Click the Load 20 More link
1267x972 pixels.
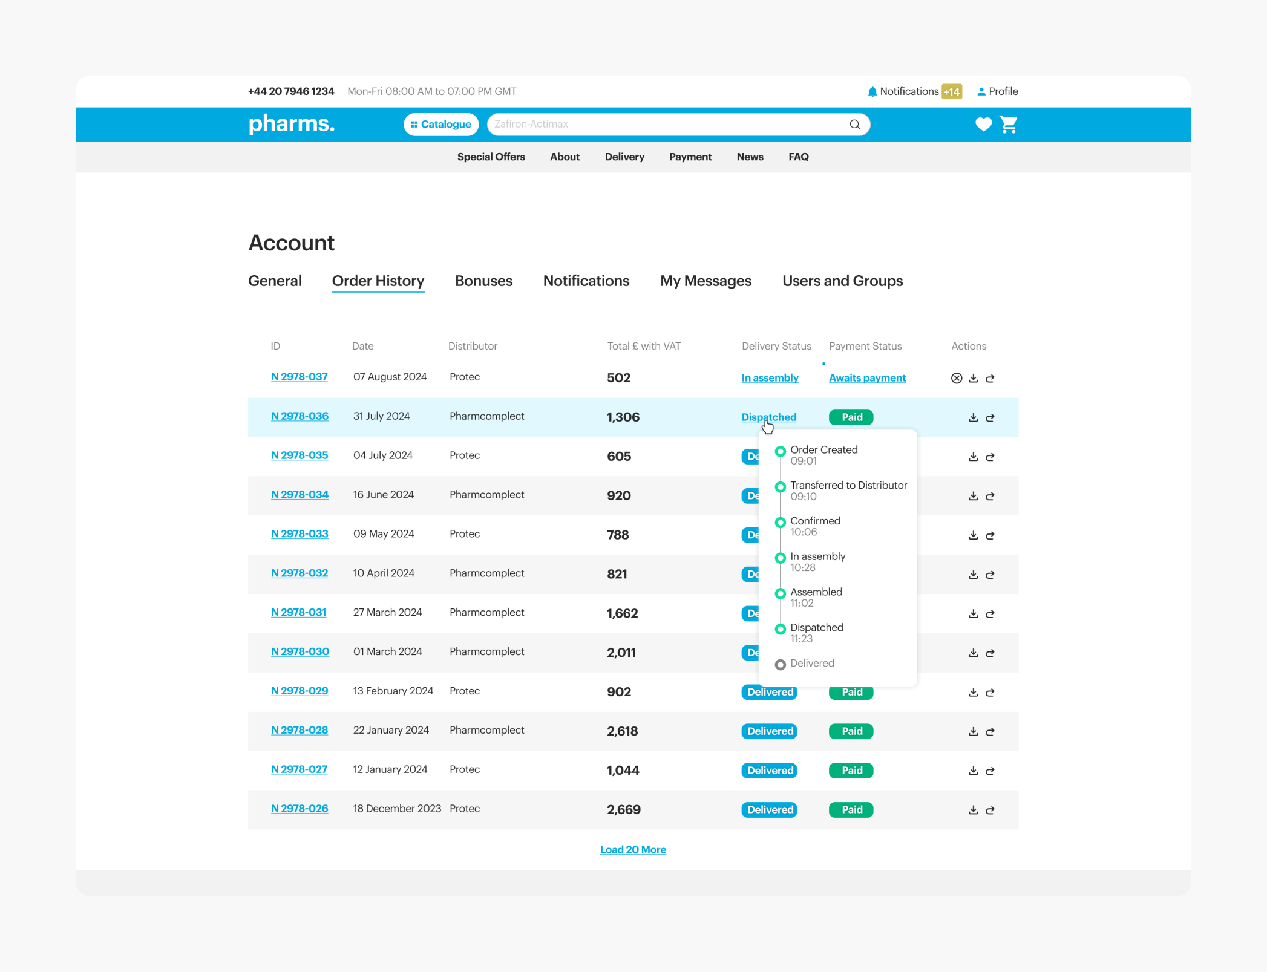tap(633, 850)
